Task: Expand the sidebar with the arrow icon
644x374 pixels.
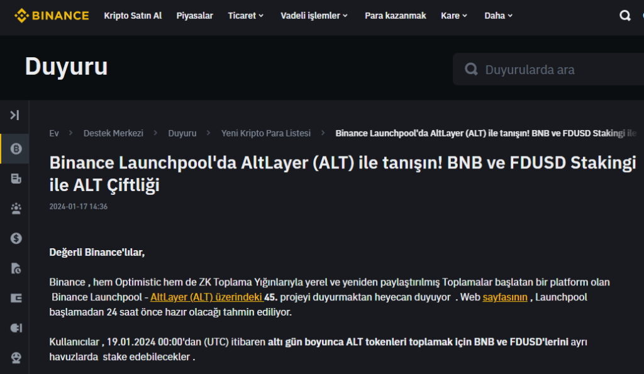Action: point(15,115)
